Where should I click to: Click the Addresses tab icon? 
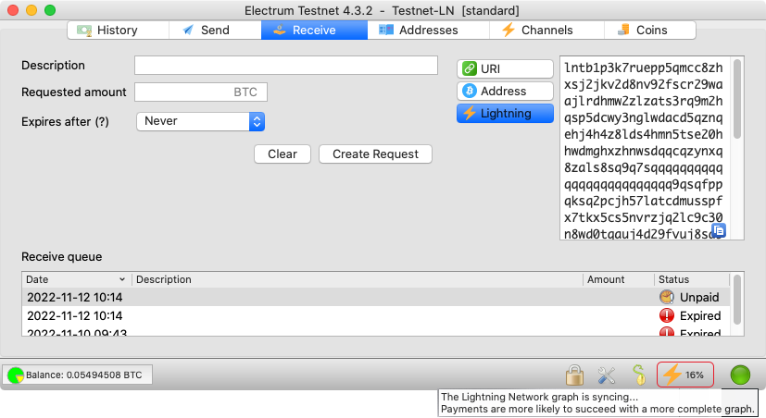coord(386,31)
